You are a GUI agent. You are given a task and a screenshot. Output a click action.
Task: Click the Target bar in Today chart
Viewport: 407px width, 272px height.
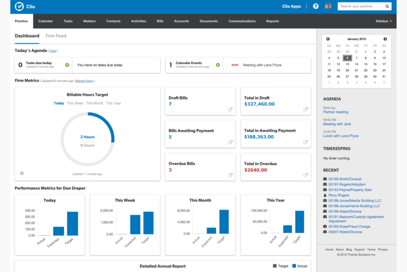point(73,223)
